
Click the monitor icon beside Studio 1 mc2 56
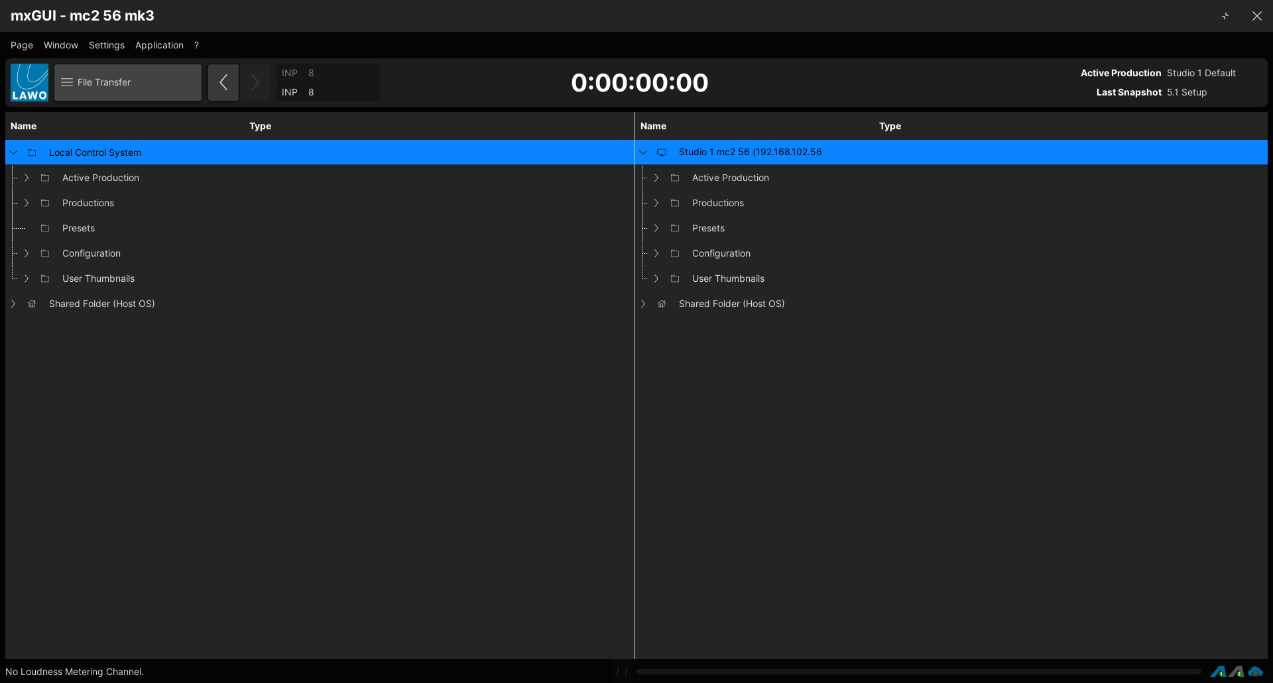(662, 153)
